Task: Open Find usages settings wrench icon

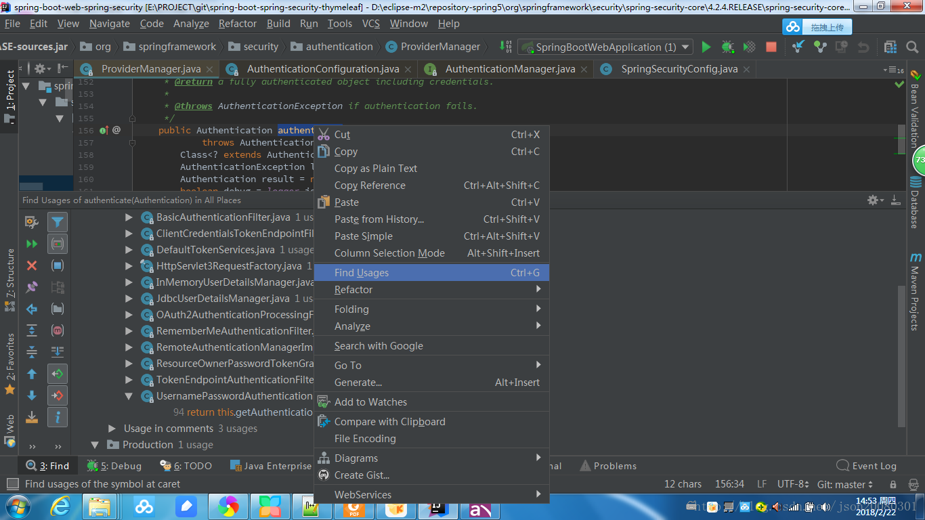Action: 32,221
